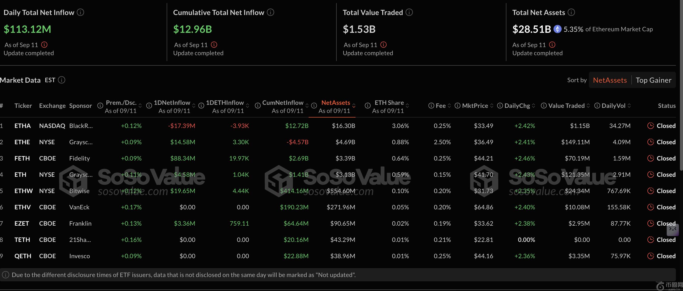Click floating widget button near EZET row
This screenshot has width=683, height=291.
pos(673,229)
